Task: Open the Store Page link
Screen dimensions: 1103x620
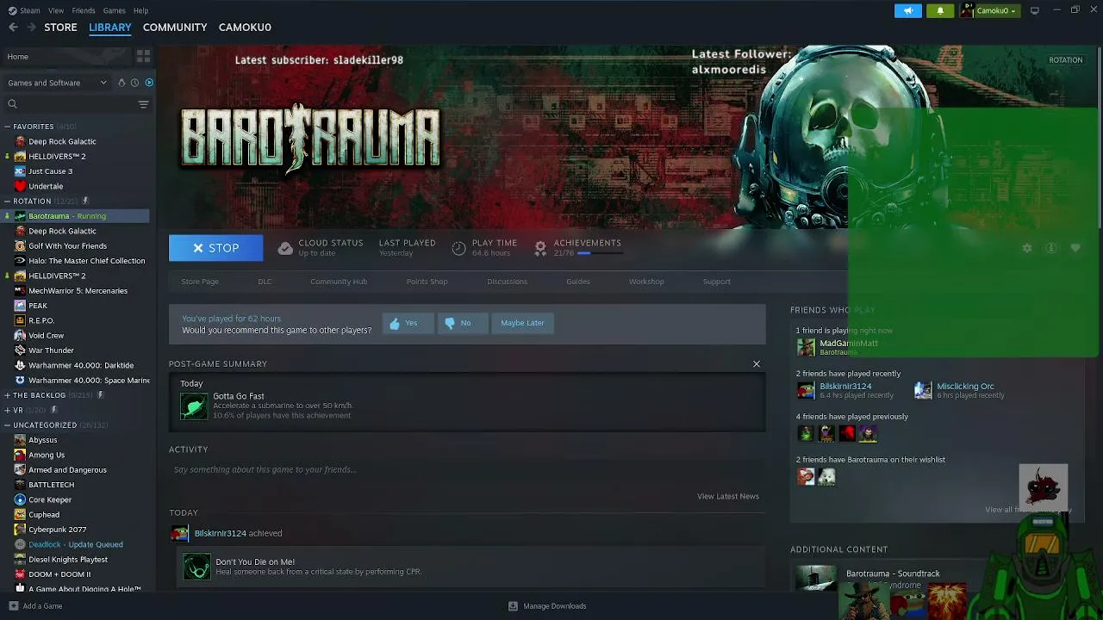Action: 200,282
